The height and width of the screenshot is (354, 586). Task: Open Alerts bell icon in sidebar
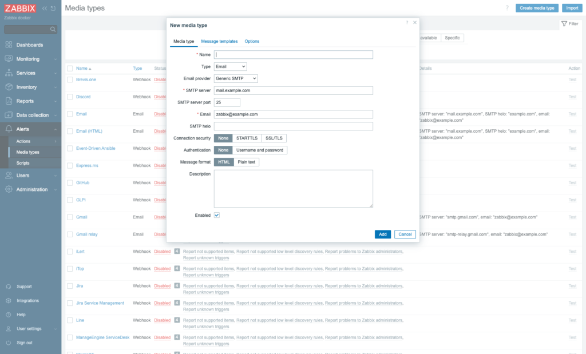9,129
